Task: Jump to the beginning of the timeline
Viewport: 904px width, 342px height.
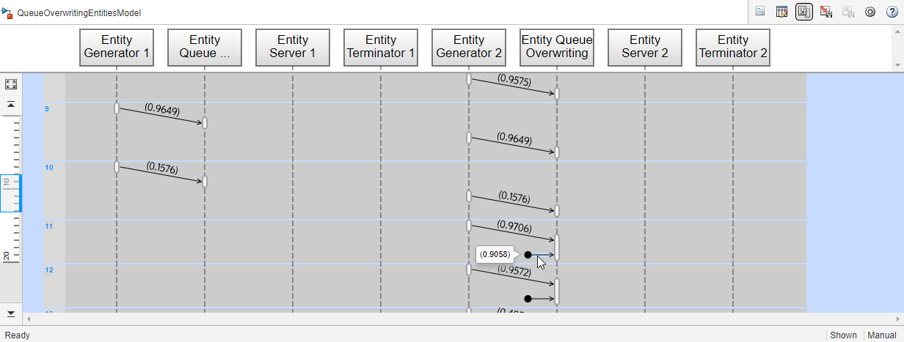Action: tap(11, 105)
